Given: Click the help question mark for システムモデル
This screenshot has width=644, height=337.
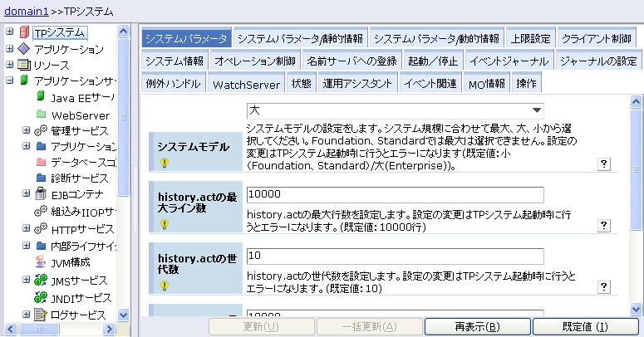Looking at the screenshot, I should [x=604, y=164].
